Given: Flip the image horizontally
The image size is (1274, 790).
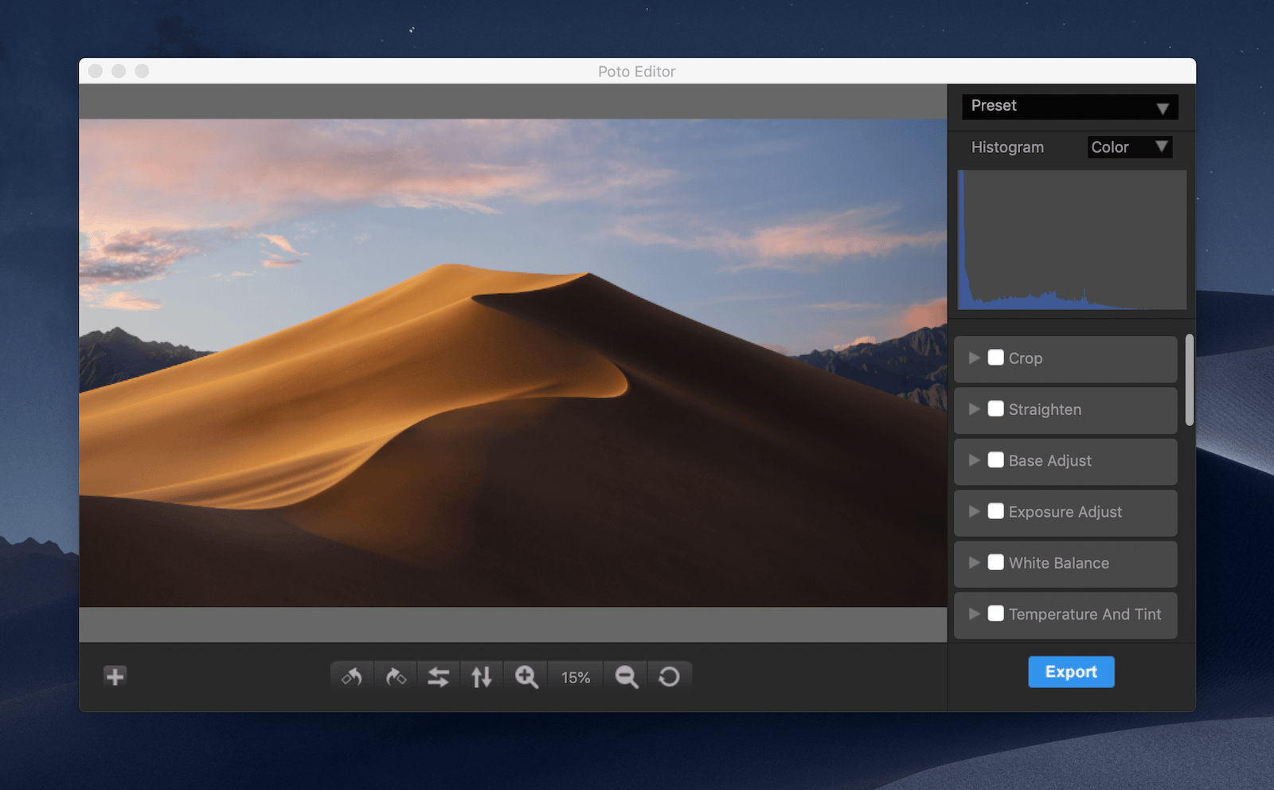Looking at the screenshot, I should click(439, 677).
